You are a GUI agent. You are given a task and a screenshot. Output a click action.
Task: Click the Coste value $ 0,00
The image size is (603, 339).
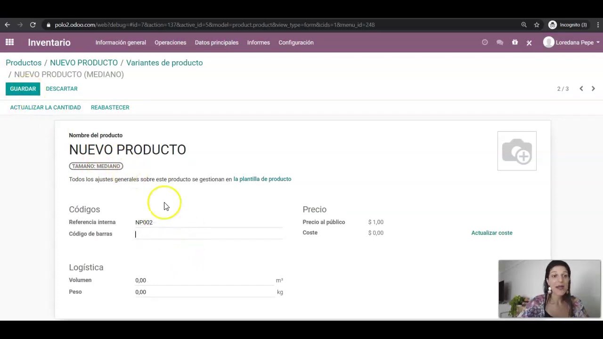[x=376, y=233]
